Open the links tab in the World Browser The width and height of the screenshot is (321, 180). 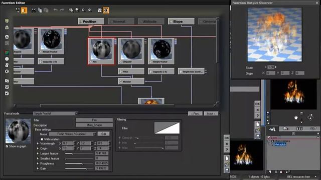click(x=313, y=129)
